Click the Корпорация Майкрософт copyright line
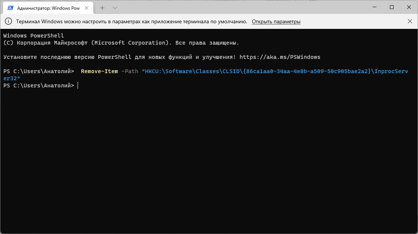 click(121, 43)
